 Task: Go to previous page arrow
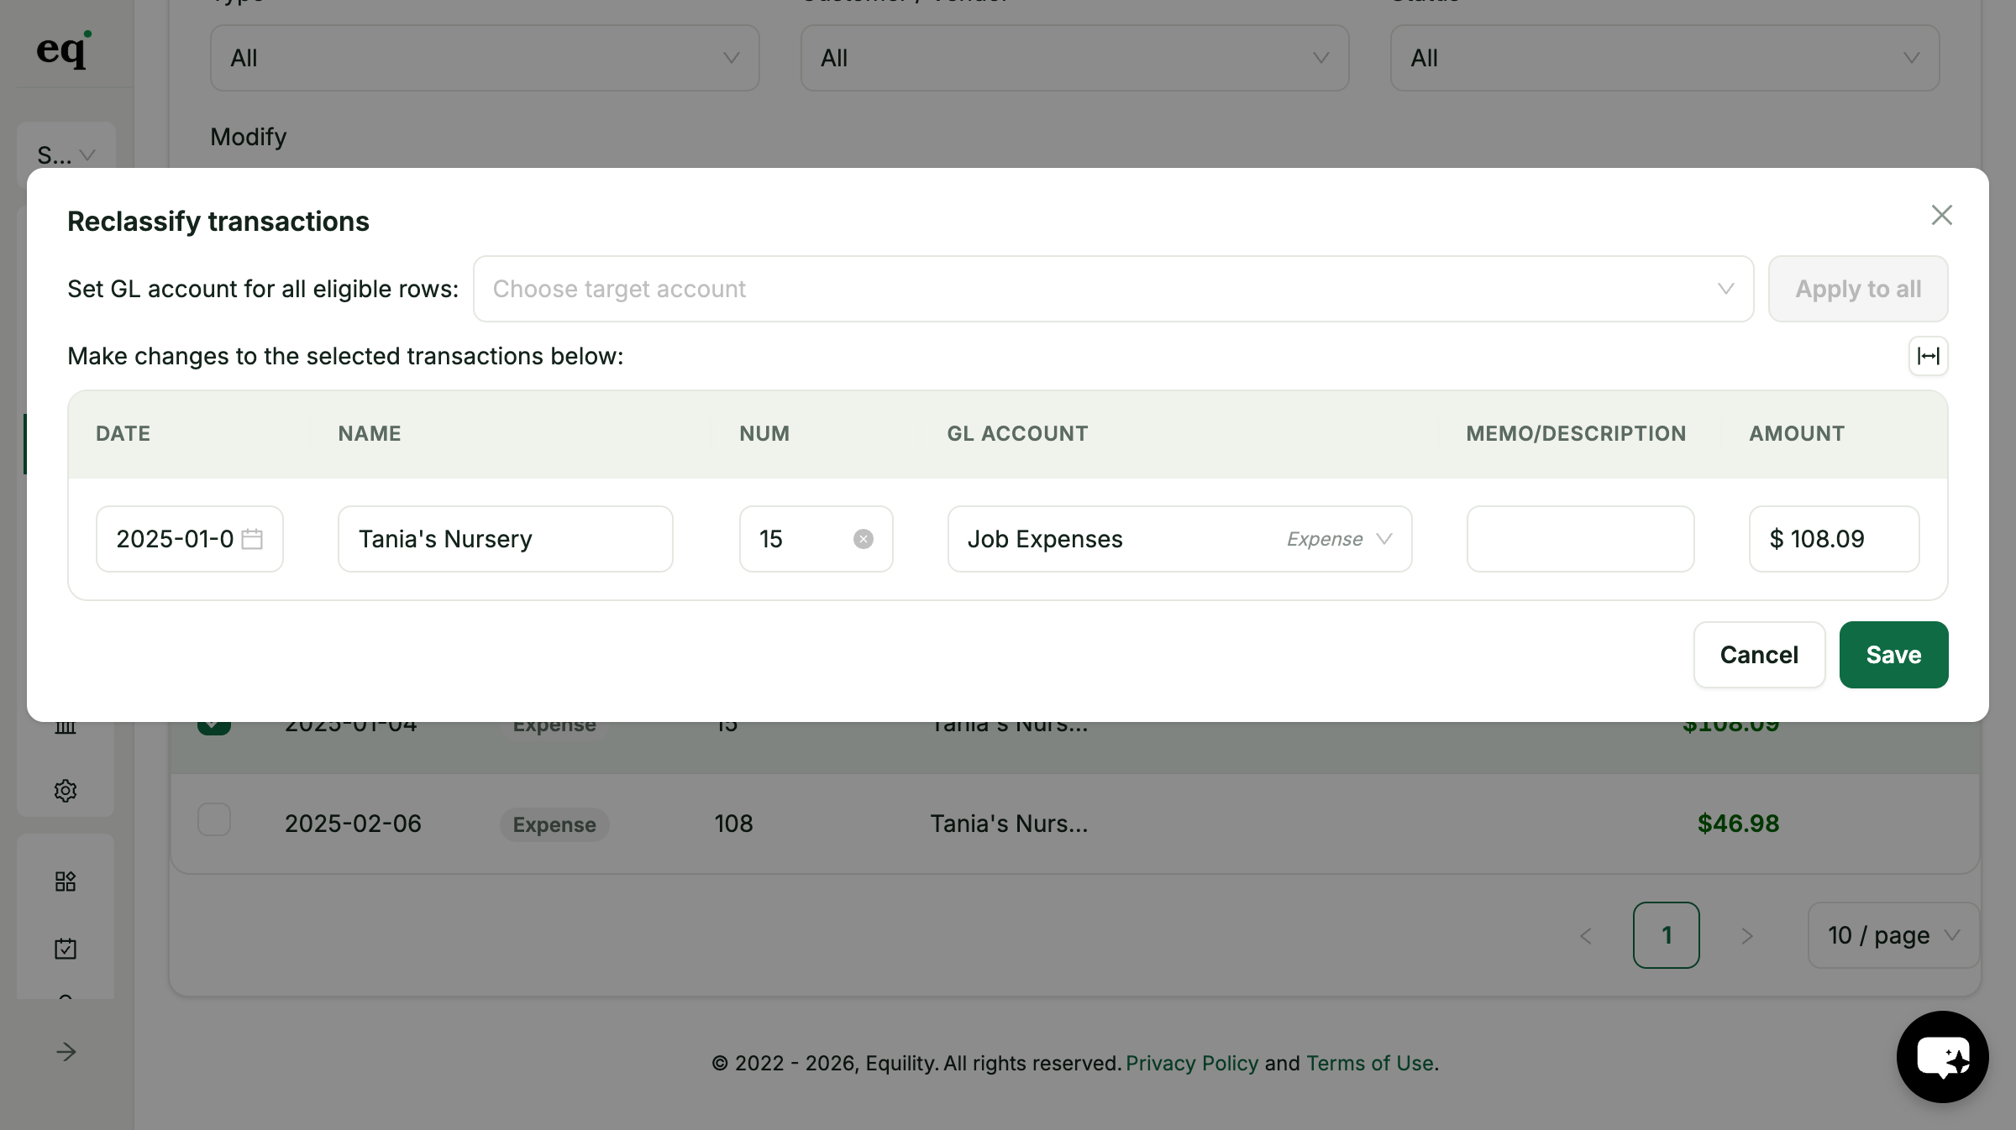point(1586,935)
